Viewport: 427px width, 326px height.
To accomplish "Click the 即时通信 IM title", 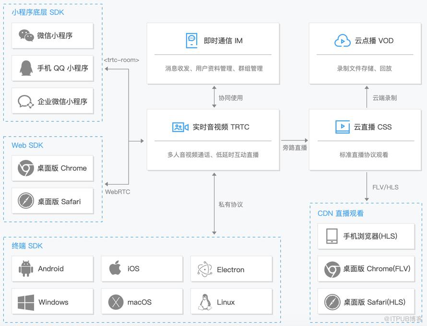I will 223,41.
